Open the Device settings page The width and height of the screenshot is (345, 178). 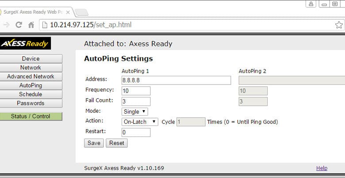(31, 59)
